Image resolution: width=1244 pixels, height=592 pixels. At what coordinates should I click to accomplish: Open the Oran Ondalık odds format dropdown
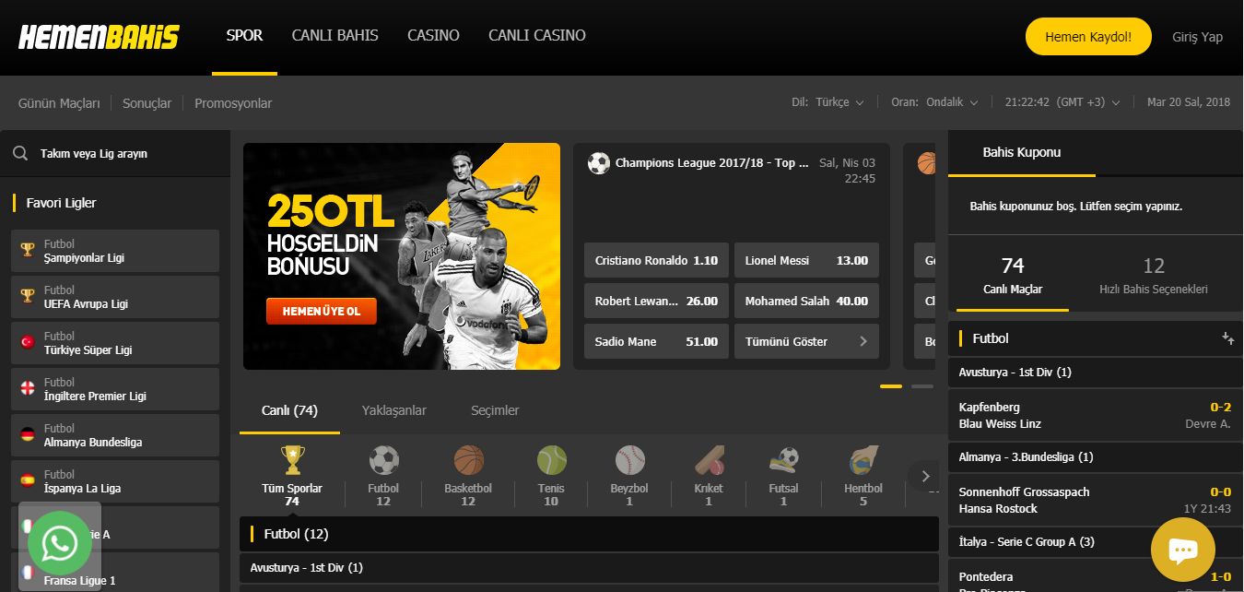pos(934,102)
